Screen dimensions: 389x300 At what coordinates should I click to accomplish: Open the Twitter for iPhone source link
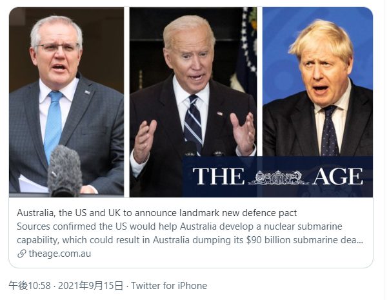(169, 286)
